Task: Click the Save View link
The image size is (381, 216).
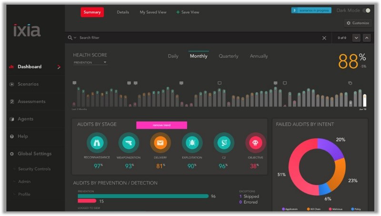Action: tap(188, 12)
